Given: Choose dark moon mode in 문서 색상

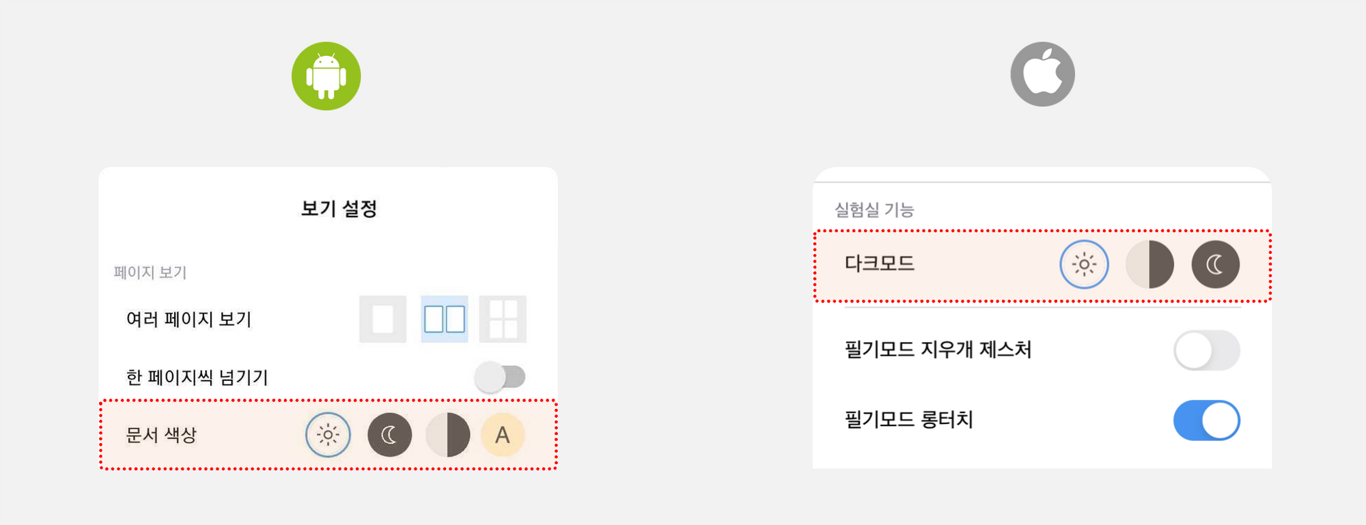Looking at the screenshot, I should coord(389,435).
